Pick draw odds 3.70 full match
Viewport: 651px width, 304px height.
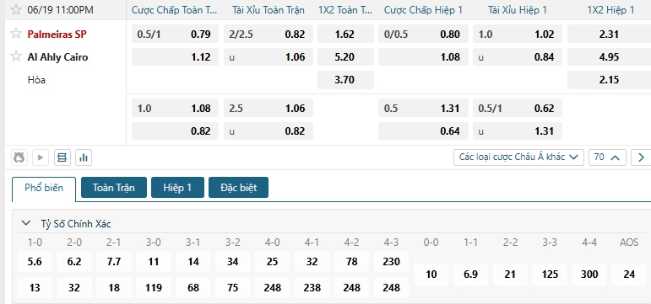346,79
